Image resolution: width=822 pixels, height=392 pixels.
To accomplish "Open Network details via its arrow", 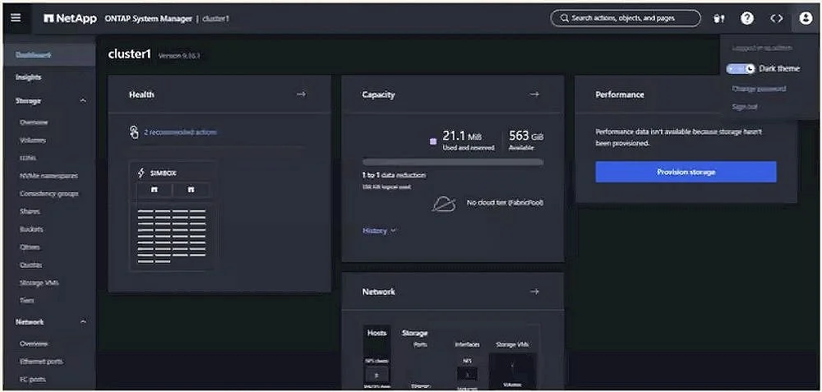I will 534,292.
